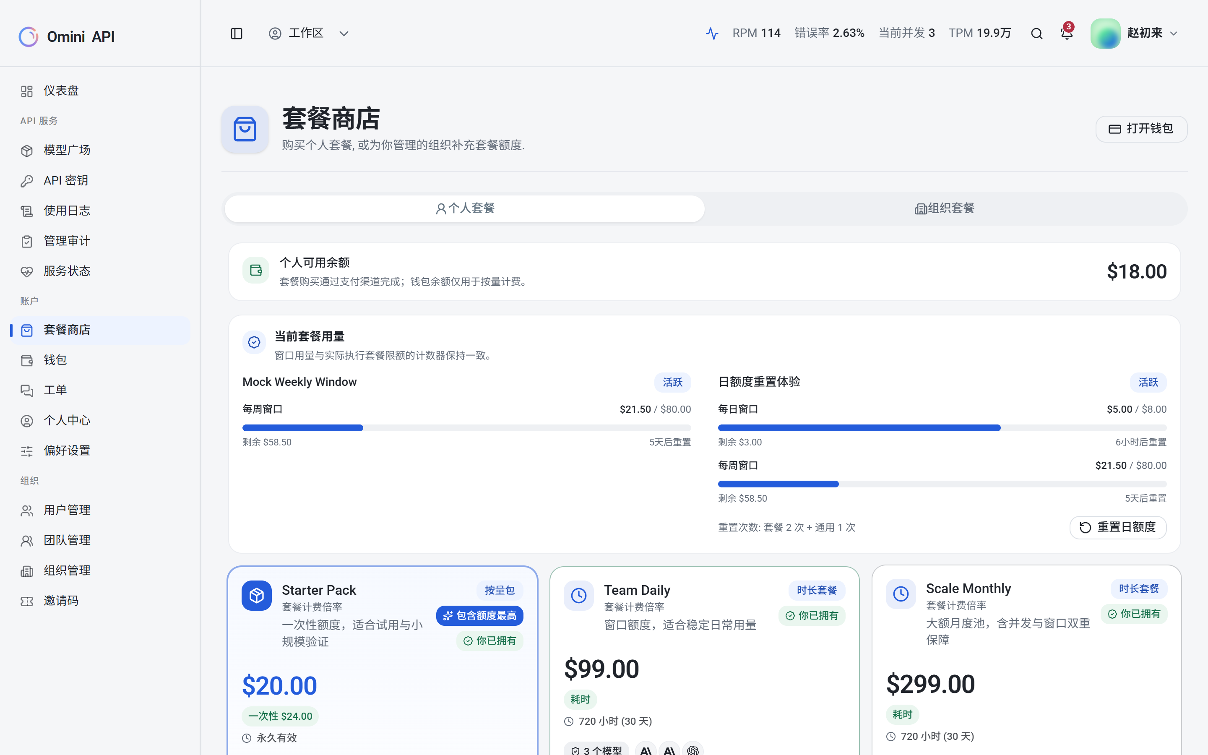Click the Starter Pack cube icon

tap(257, 595)
